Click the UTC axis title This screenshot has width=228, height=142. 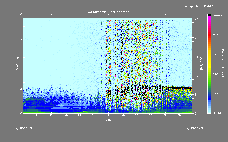coord(108,120)
